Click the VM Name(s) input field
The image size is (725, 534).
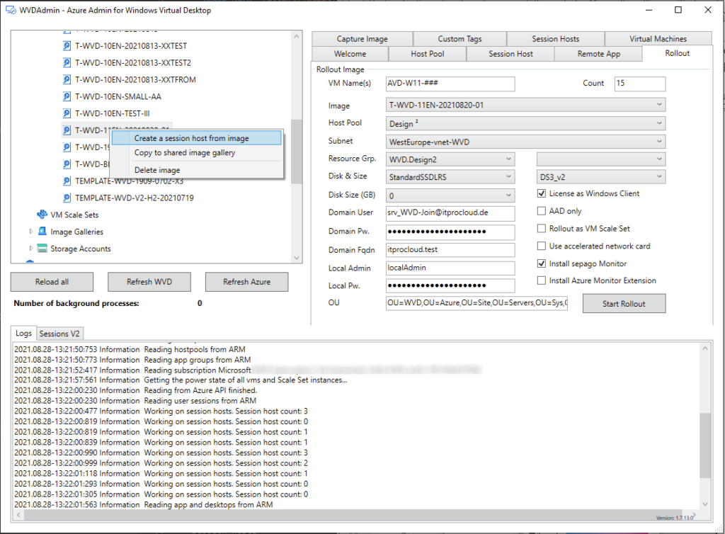point(450,84)
